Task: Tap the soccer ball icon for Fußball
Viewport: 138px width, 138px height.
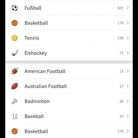Action: (15, 8)
